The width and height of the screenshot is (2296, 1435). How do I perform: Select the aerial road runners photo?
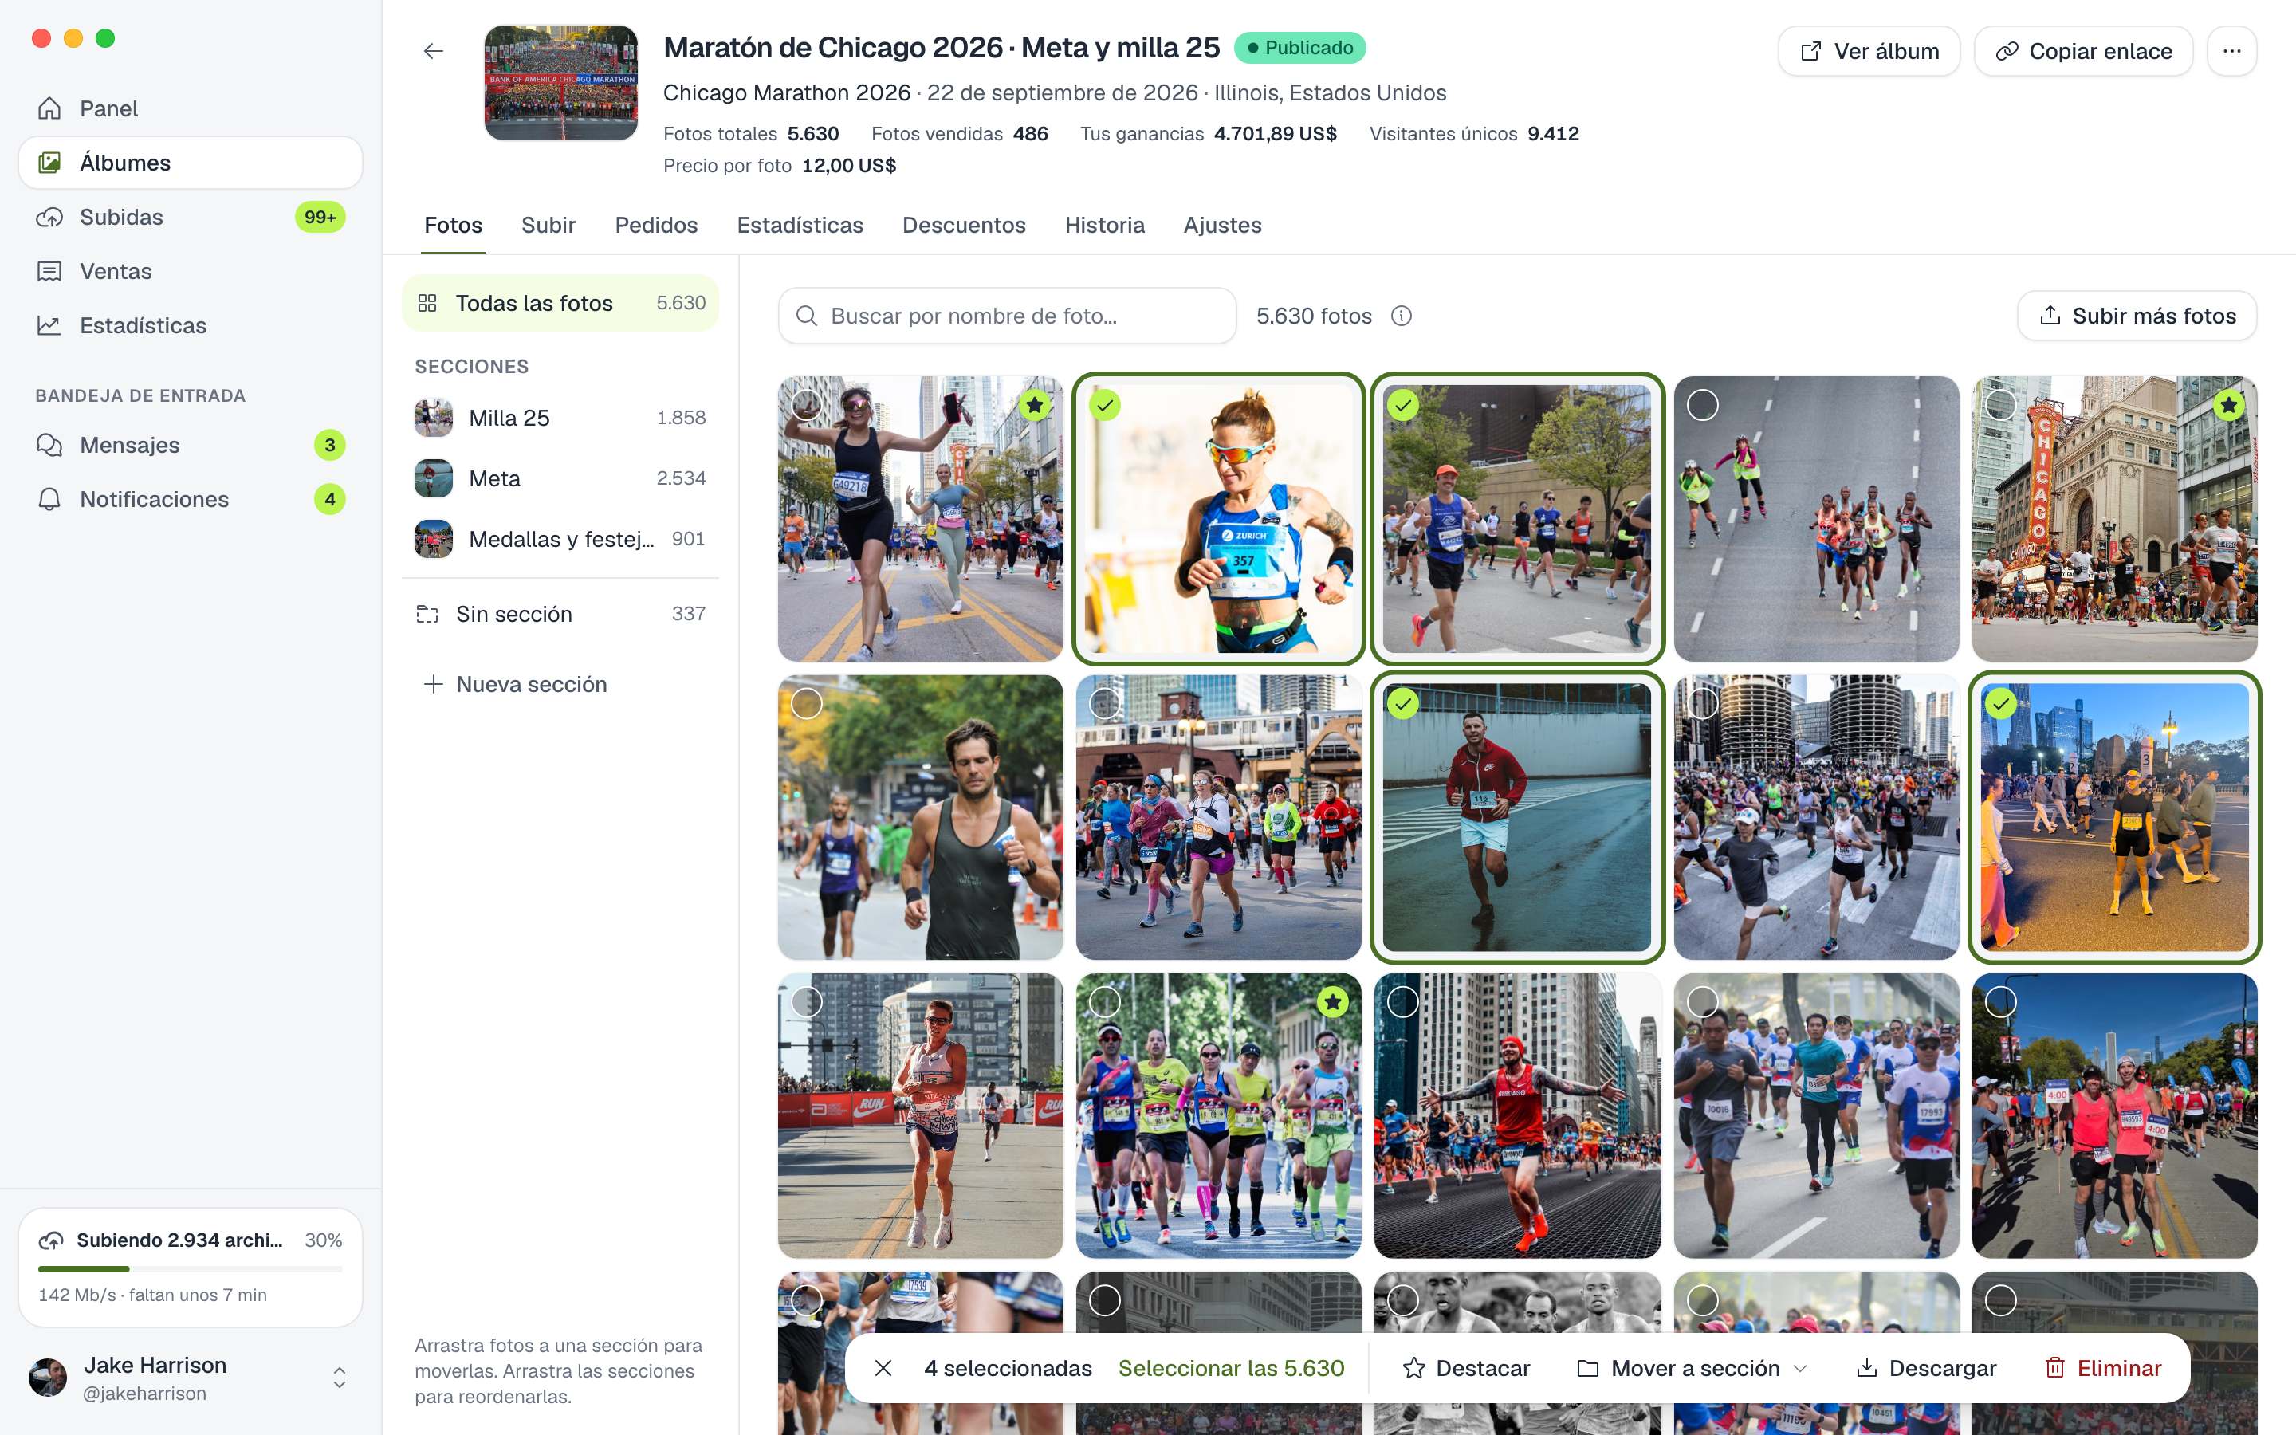tap(1702, 405)
